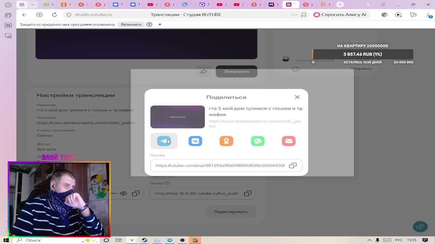Bookmark this page
The height and width of the screenshot is (244, 435).
(304, 15)
